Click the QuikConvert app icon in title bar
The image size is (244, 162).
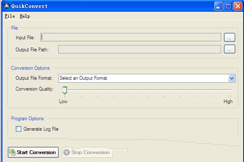[7, 6]
